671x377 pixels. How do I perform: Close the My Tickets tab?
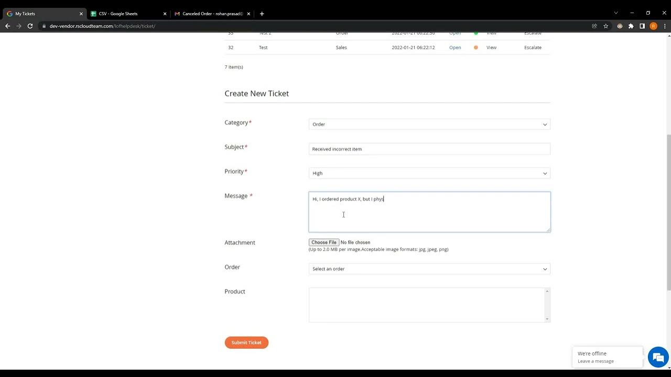(81, 14)
